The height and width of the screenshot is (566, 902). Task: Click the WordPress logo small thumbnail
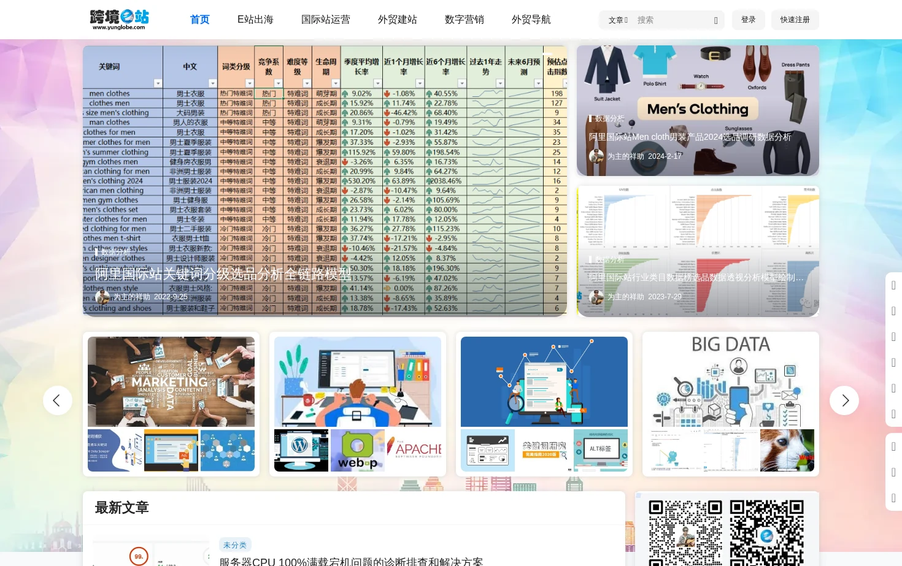point(301,450)
